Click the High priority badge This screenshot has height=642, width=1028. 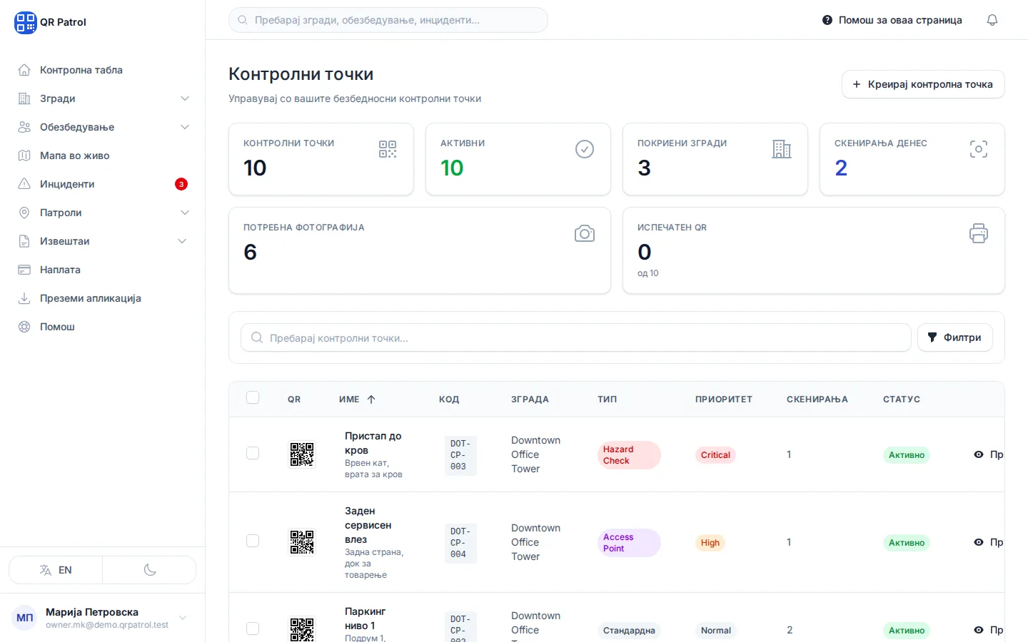710,543
